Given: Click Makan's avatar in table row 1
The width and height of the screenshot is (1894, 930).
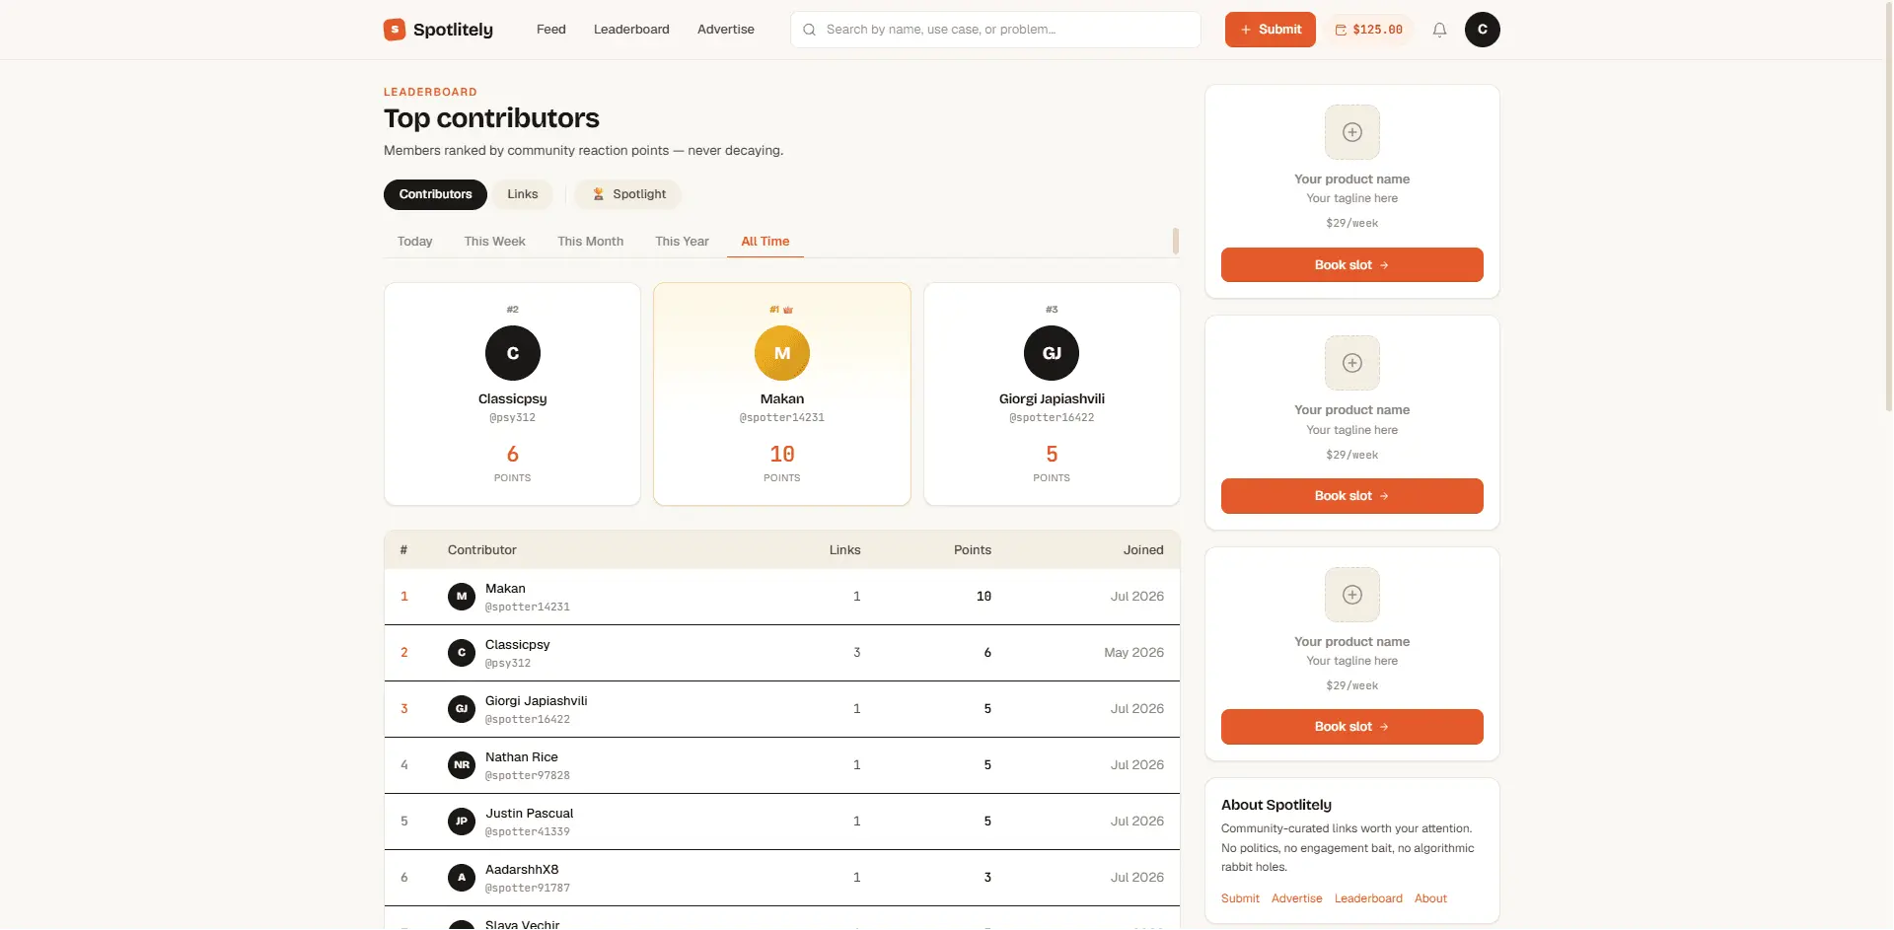Looking at the screenshot, I should coord(462,597).
